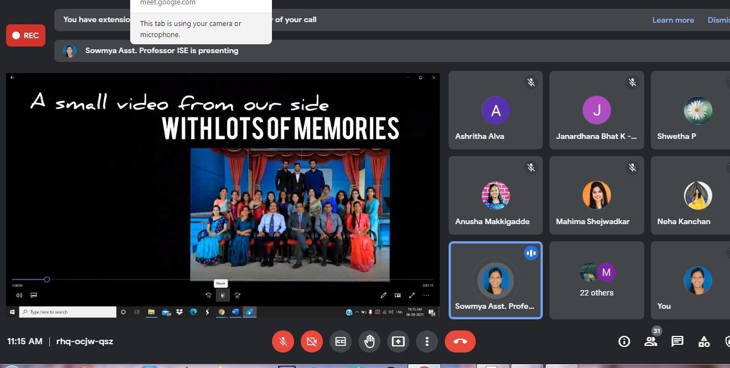This screenshot has height=368, width=730.
Task: Raise your hand in the meeting
Action: 369,341
